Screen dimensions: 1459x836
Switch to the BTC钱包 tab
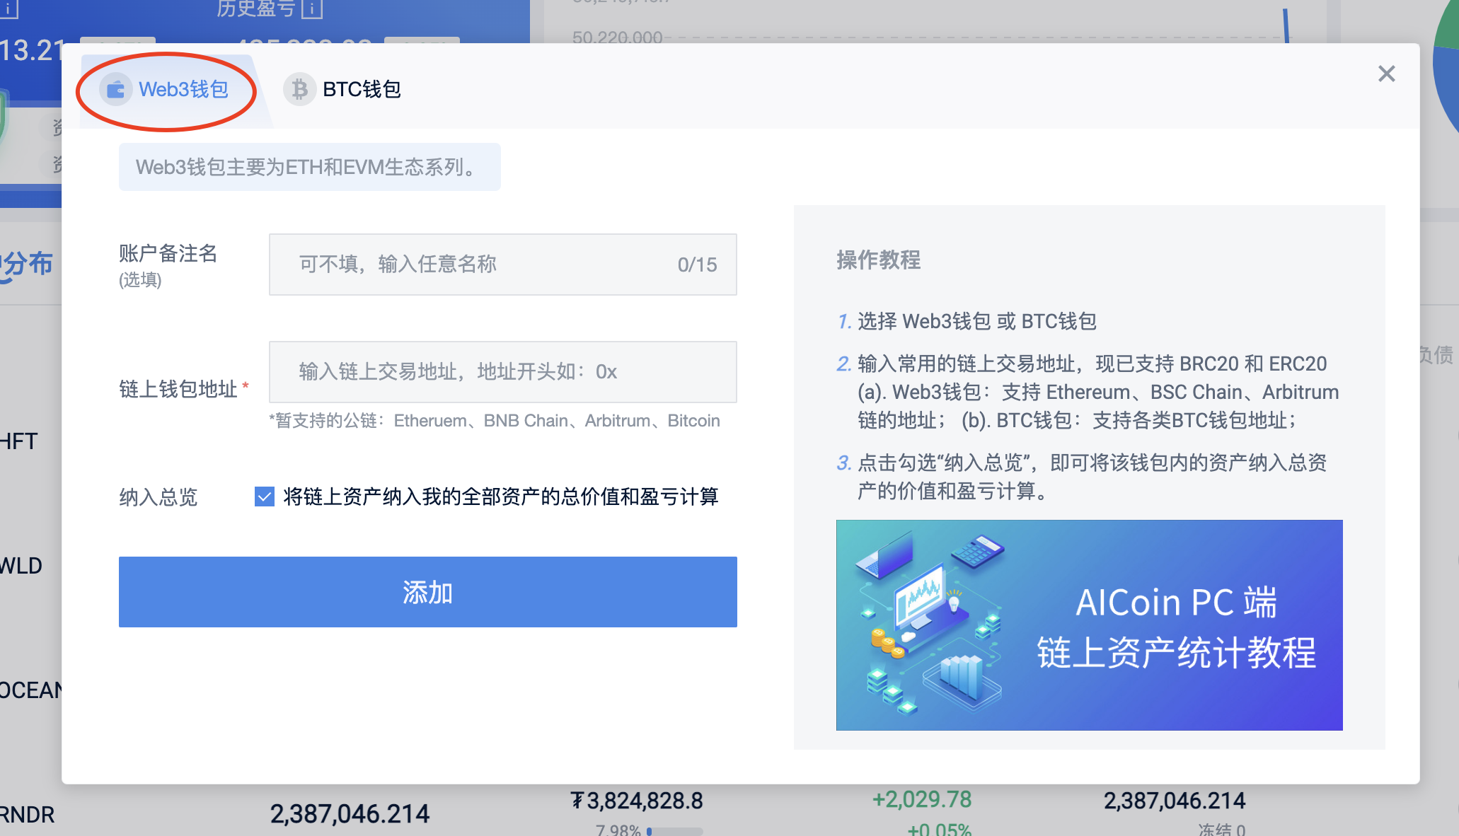pyautogui.click(x=342, y=90)
